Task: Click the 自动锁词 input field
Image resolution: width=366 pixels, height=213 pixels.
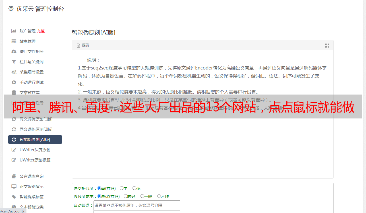Action: coord(137,205)
